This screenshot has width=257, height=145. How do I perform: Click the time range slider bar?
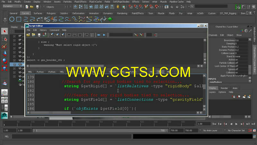[100, 130]
